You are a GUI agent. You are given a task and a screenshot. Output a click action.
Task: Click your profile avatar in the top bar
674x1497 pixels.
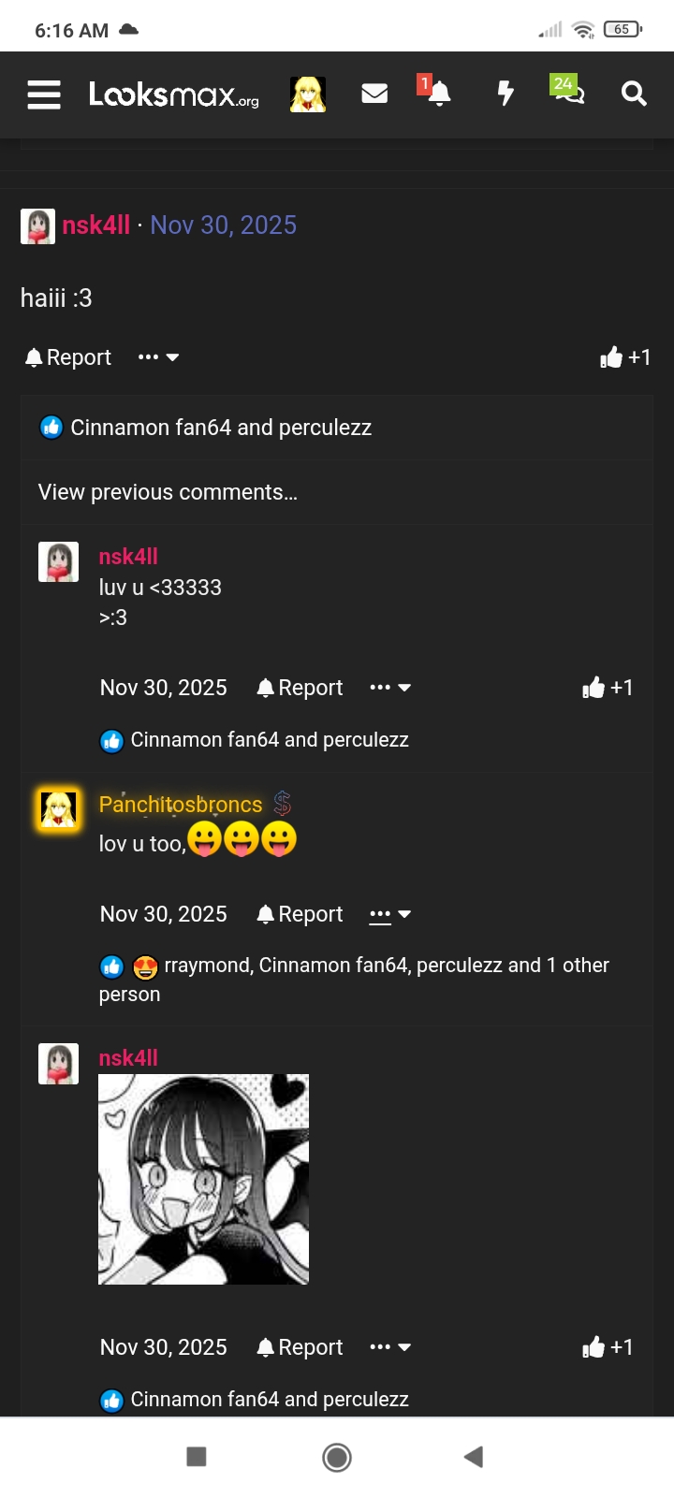(308, 94)
